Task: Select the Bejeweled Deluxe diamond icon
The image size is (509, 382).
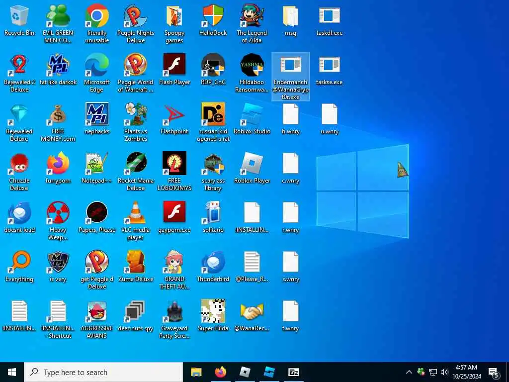Action: (x=19, y=114)
